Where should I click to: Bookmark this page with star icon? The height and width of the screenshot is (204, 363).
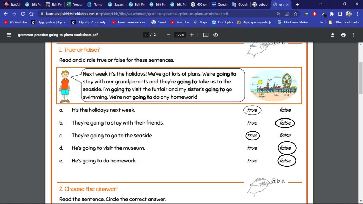(295, 14)
